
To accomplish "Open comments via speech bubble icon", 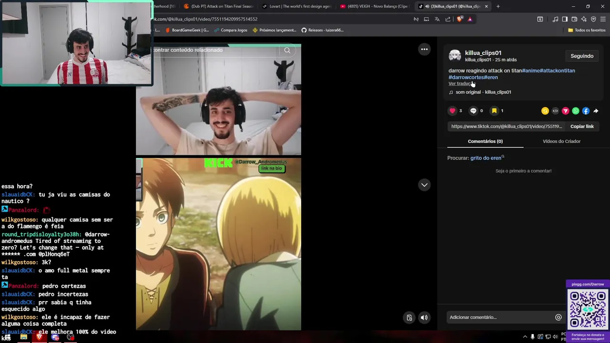I will (473, 111).
